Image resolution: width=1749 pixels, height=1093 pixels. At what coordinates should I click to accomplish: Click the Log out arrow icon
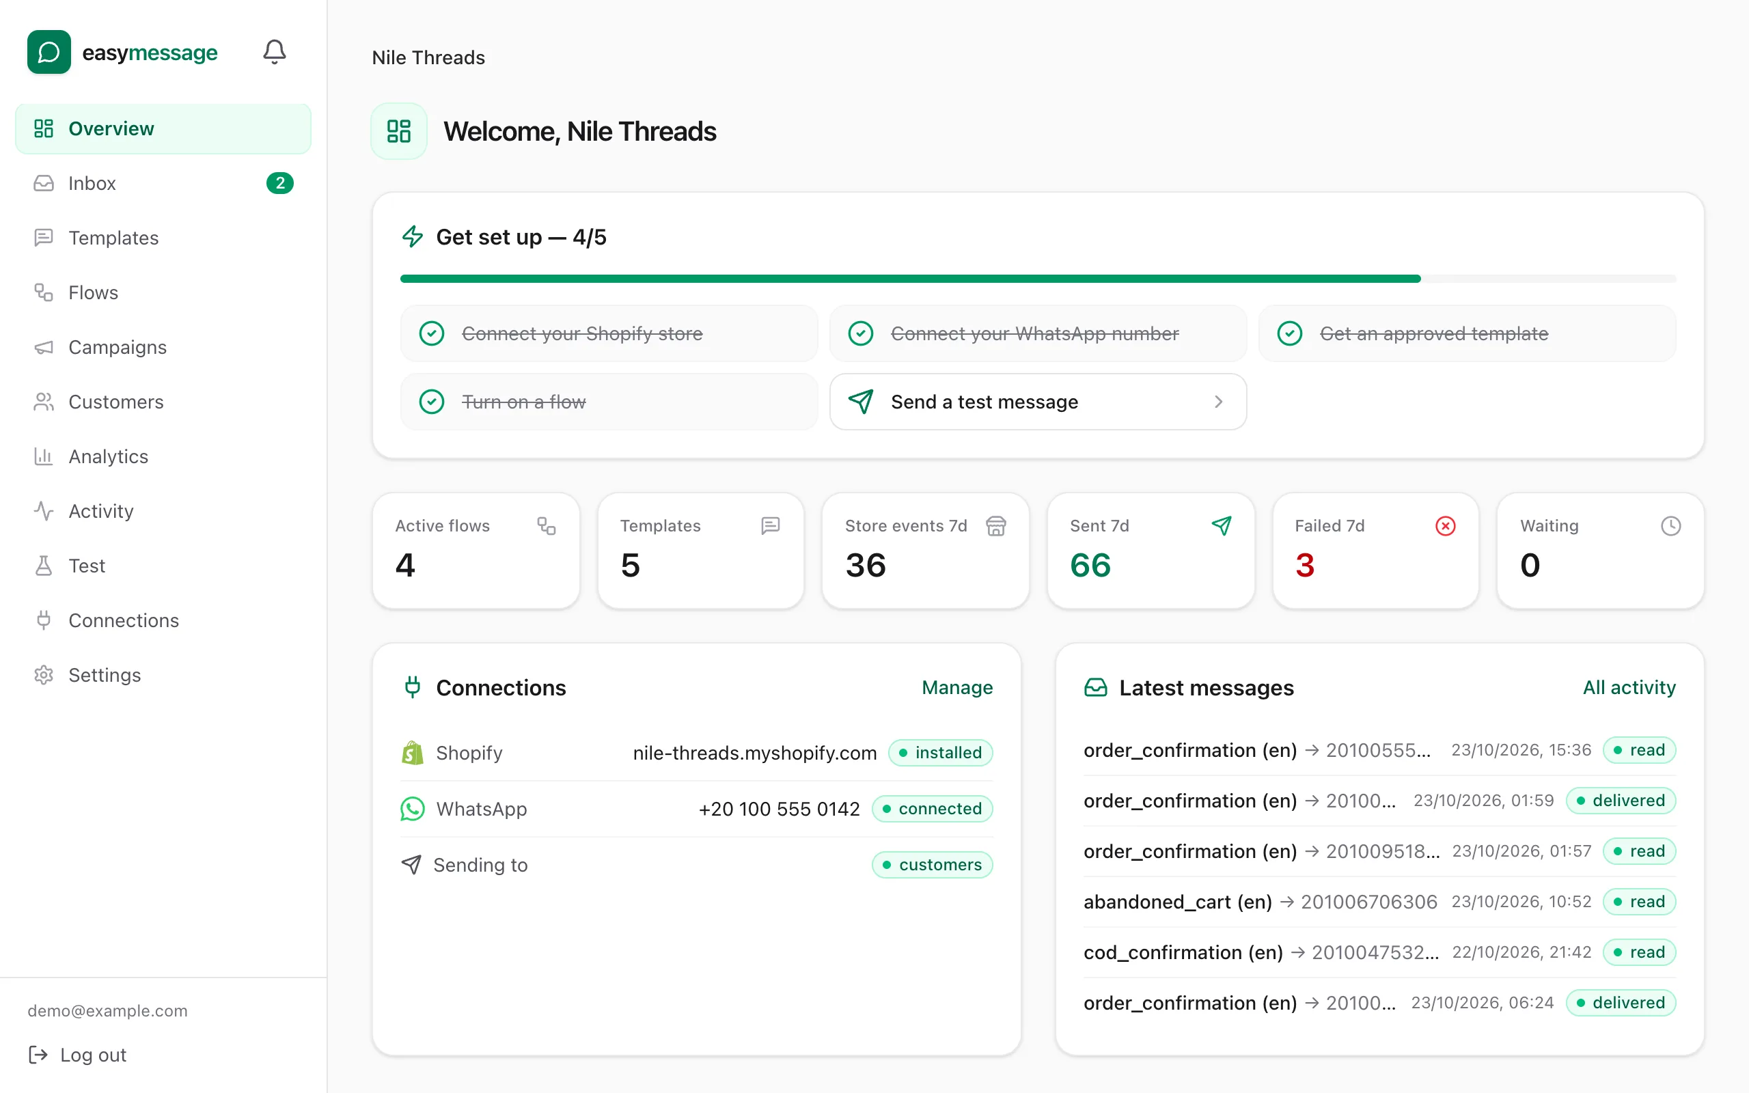[x=38, y=1055]
